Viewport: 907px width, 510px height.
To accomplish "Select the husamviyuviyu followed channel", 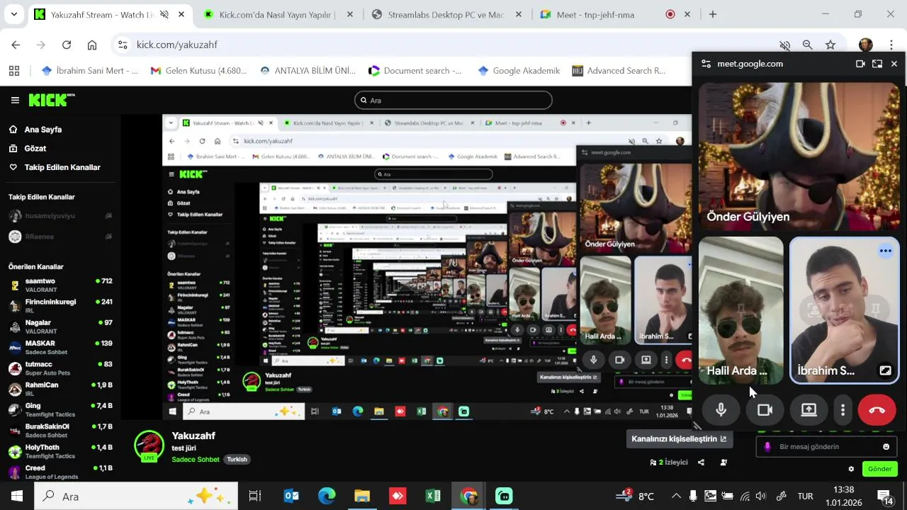I will (60, 216).
